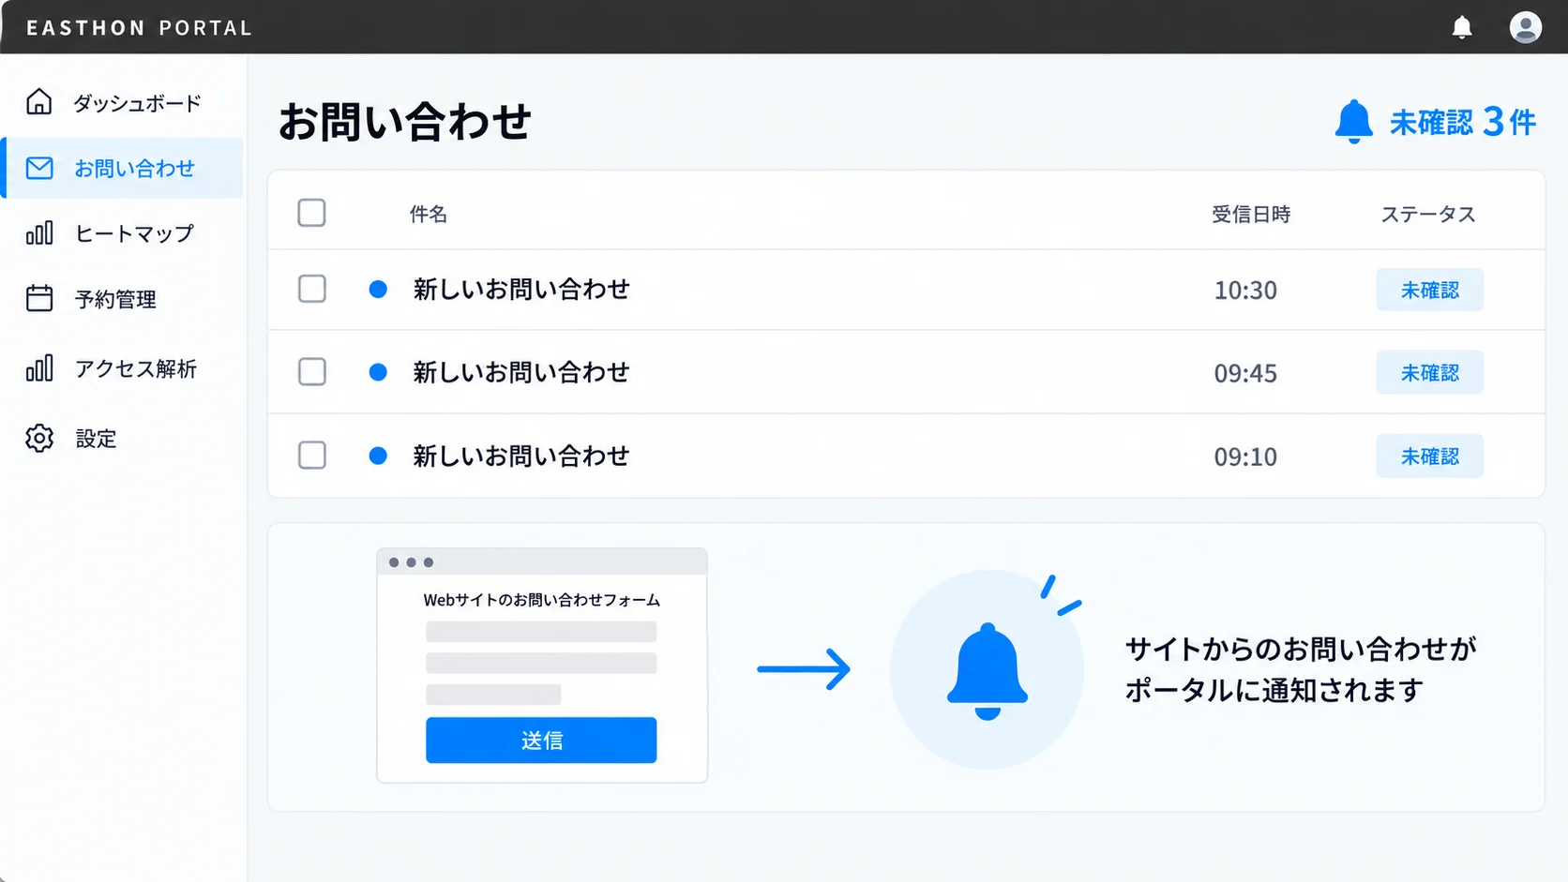Select お問い合わせ label in the sidebar
1568x882 pixels.
(x=135, y=169)
